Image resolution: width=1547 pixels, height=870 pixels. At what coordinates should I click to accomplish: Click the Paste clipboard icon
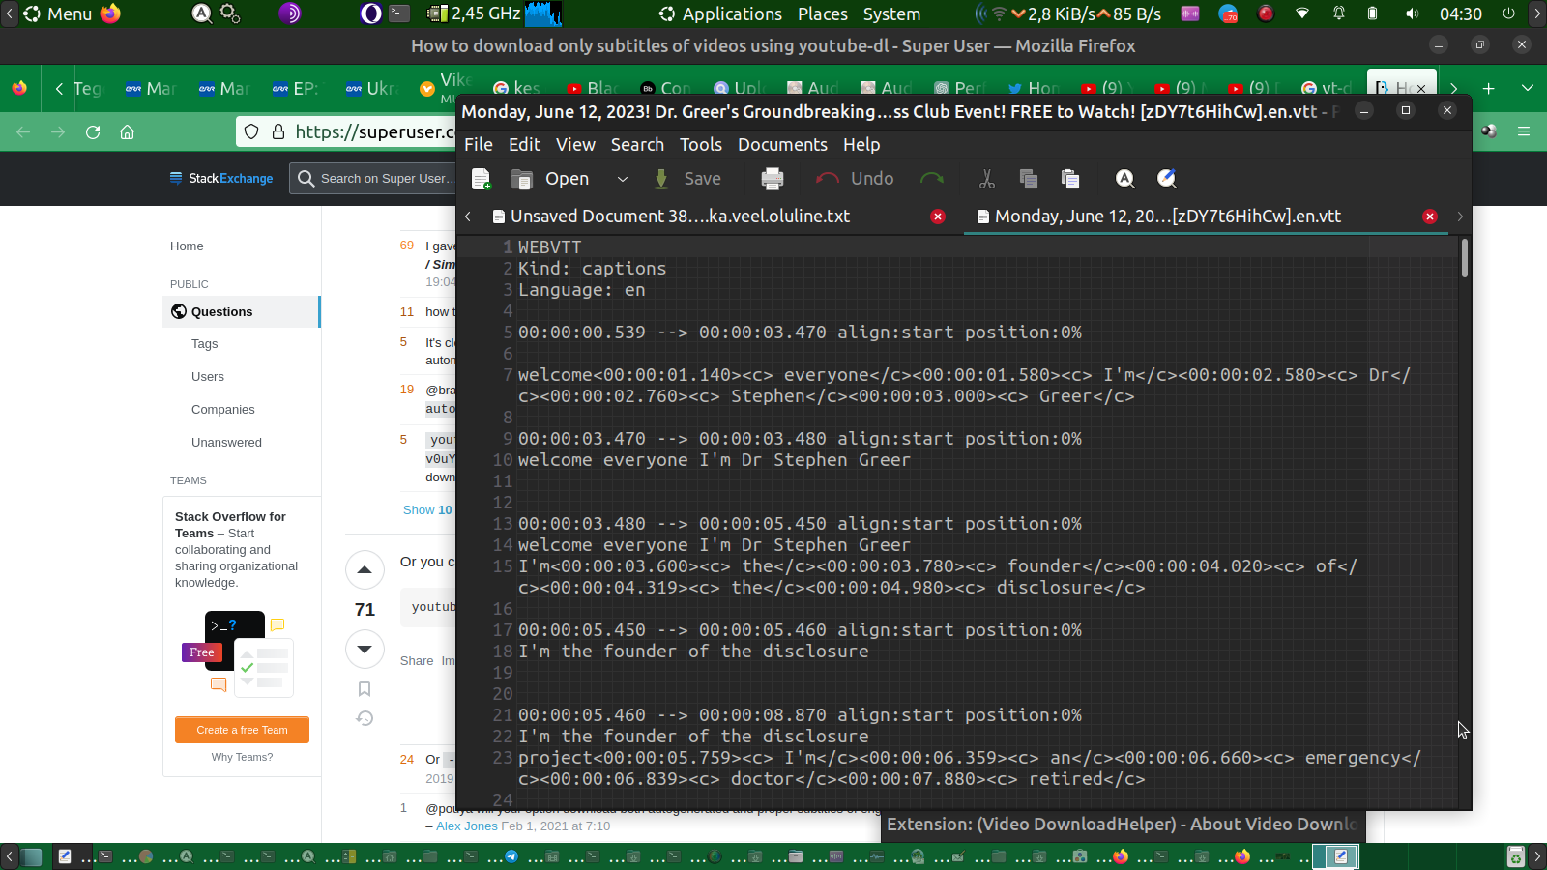coord(1069,179)
